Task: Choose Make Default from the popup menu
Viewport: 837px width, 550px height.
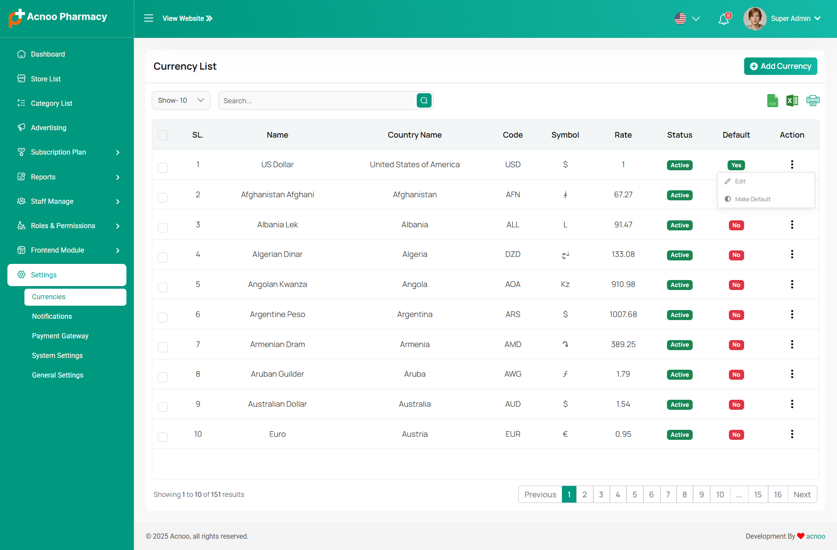Action: [752, 199]
